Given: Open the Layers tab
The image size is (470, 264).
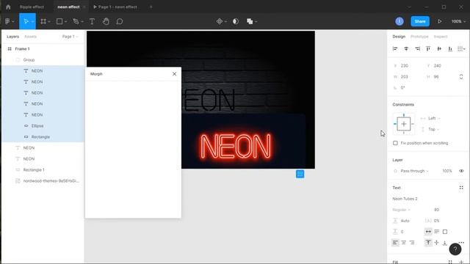Looking at the screenshot, I should coord(13,37).
